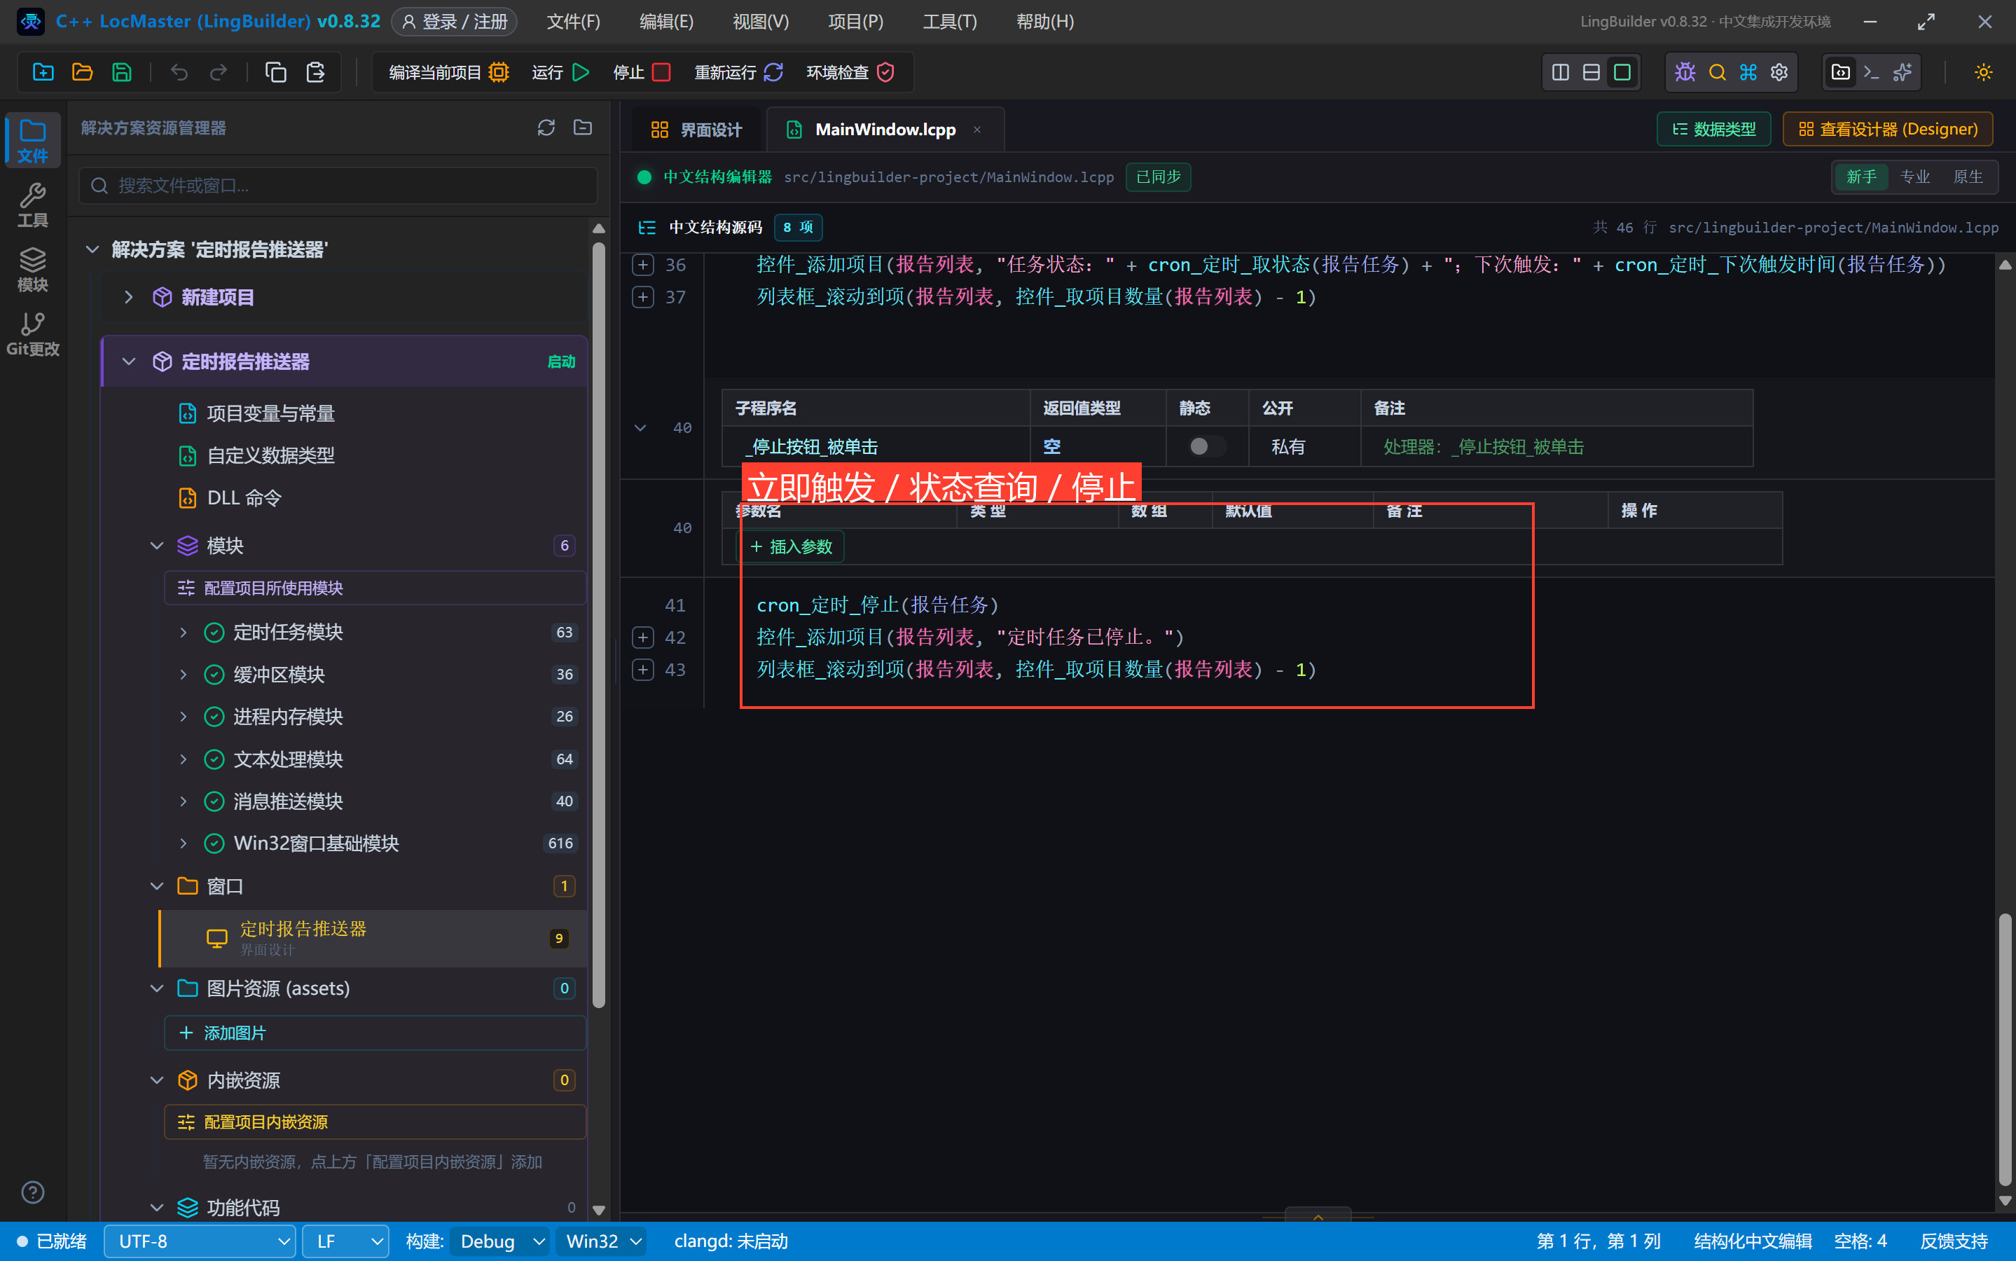Click 编译当前项目 button
Screen dimensions: 2016x1261
[x=448, y=73]
